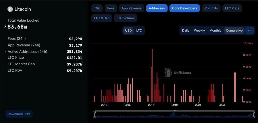Click the 10 devs axis label
This screenshot has height=123, width=258.
(247, 43)
